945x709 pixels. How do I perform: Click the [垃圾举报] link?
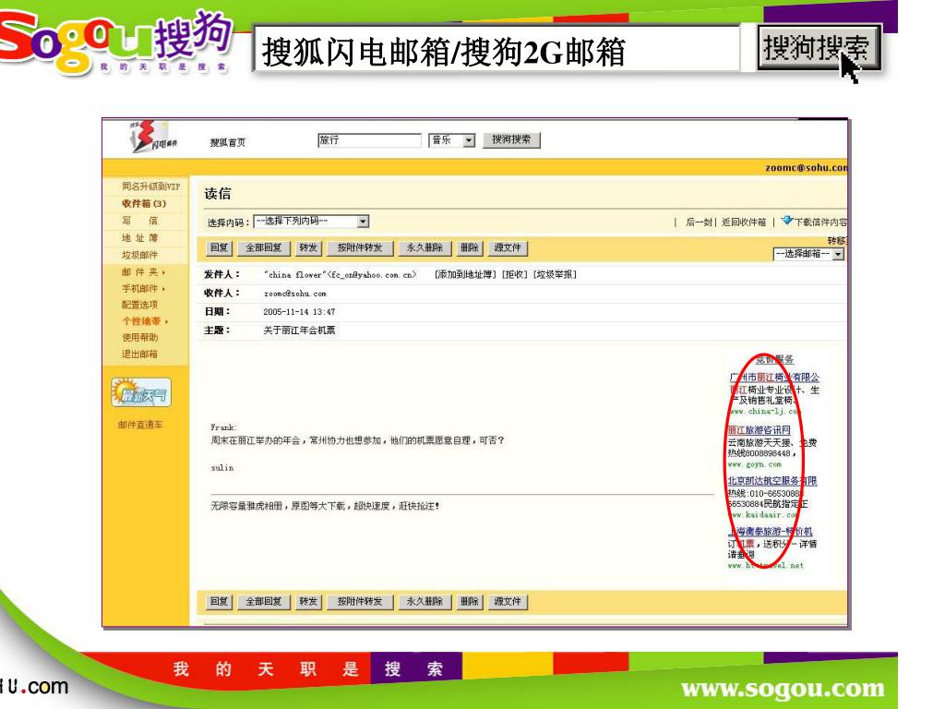tap(555, 274)
